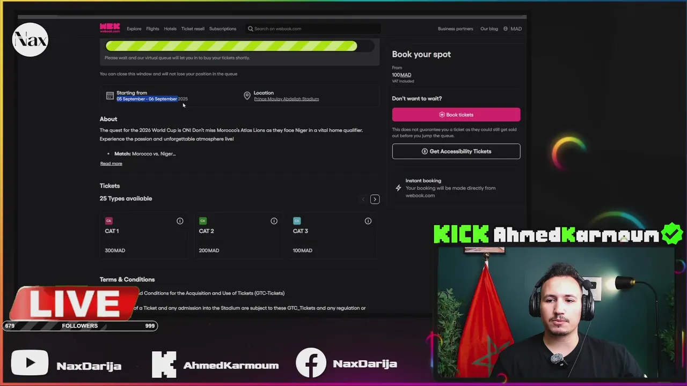The height and width of the screenshot is (386, 687).
Task: Show next ticket types with right arrow
Action: pos(375,199)
